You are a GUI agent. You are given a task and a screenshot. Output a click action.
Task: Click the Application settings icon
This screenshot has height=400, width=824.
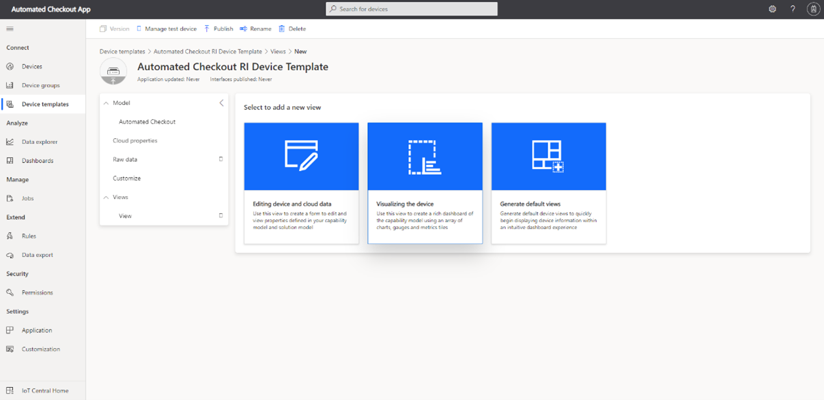10,330
